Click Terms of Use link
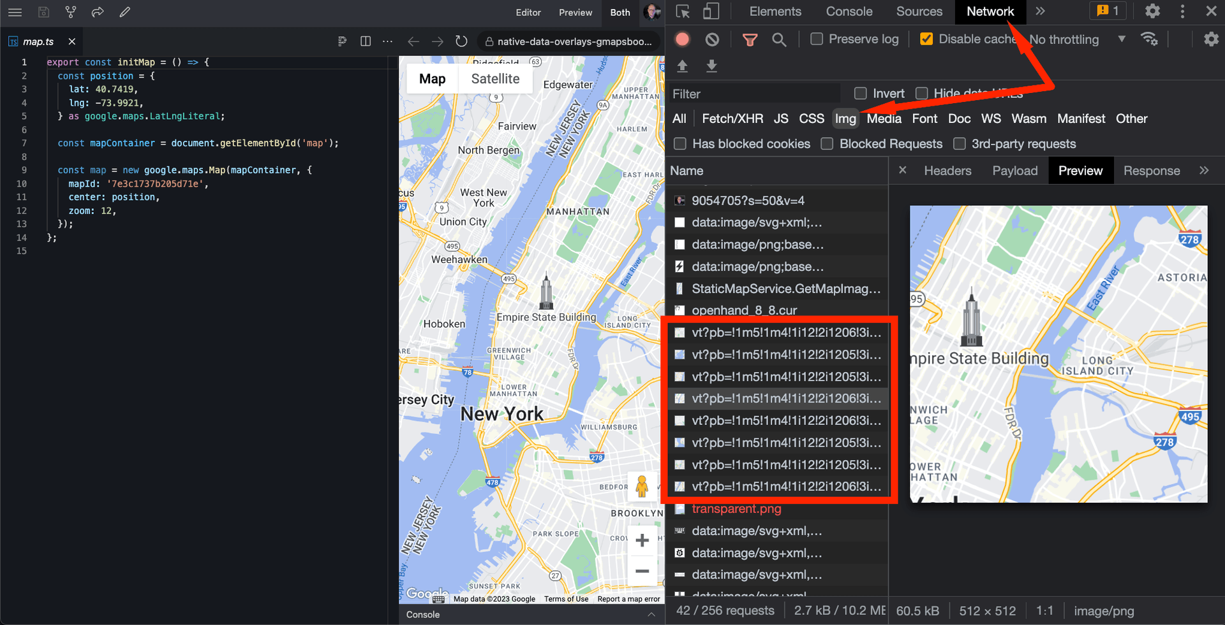Viewport: 1225px width, 625px height. [566, 599]
